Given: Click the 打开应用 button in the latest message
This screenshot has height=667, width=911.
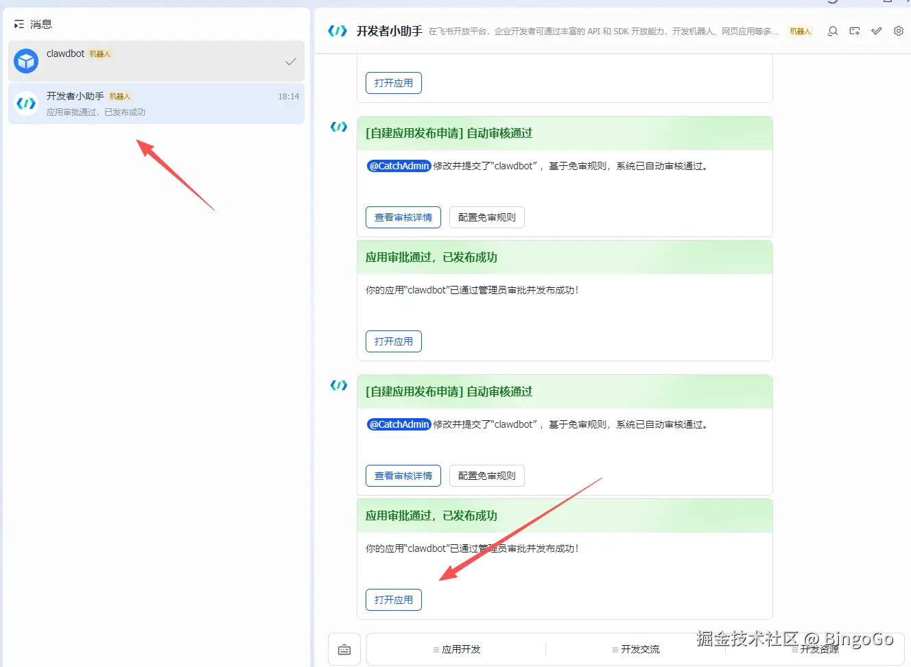Looking at the screenshot, I should (x=393, y=599).
